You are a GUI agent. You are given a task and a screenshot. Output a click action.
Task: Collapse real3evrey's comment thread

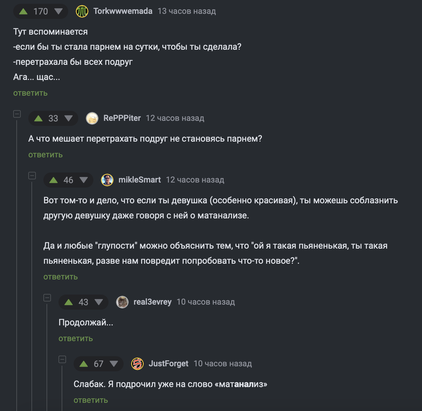tap(47, 298)
